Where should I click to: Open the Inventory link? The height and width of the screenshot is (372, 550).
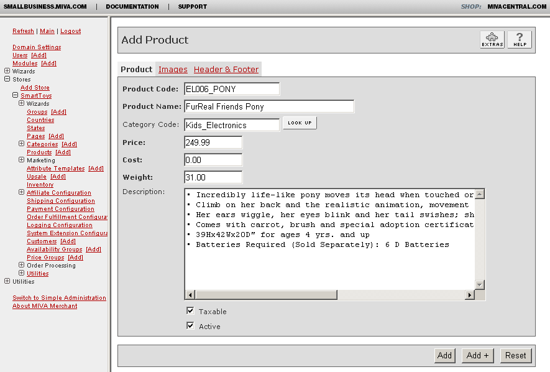coord(40,184)
